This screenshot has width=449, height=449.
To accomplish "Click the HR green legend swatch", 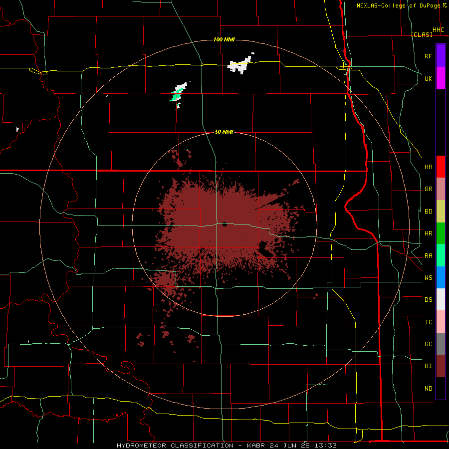I will (441, 233).
